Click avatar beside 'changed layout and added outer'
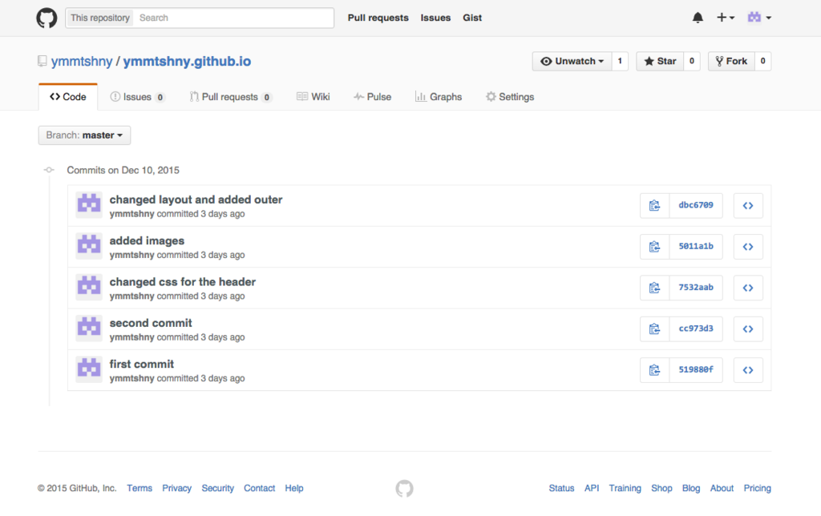 [89, 204]
